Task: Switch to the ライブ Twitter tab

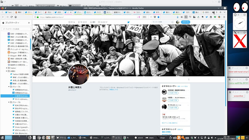Action: tap(38, 12)
